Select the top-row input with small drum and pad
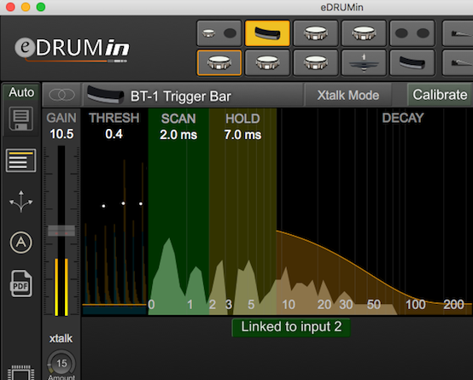Viewport: 473px width, 380px height. tap(219, 33)
